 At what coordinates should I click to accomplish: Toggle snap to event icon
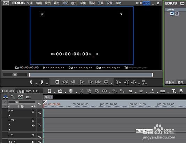(x=28, y=97)
